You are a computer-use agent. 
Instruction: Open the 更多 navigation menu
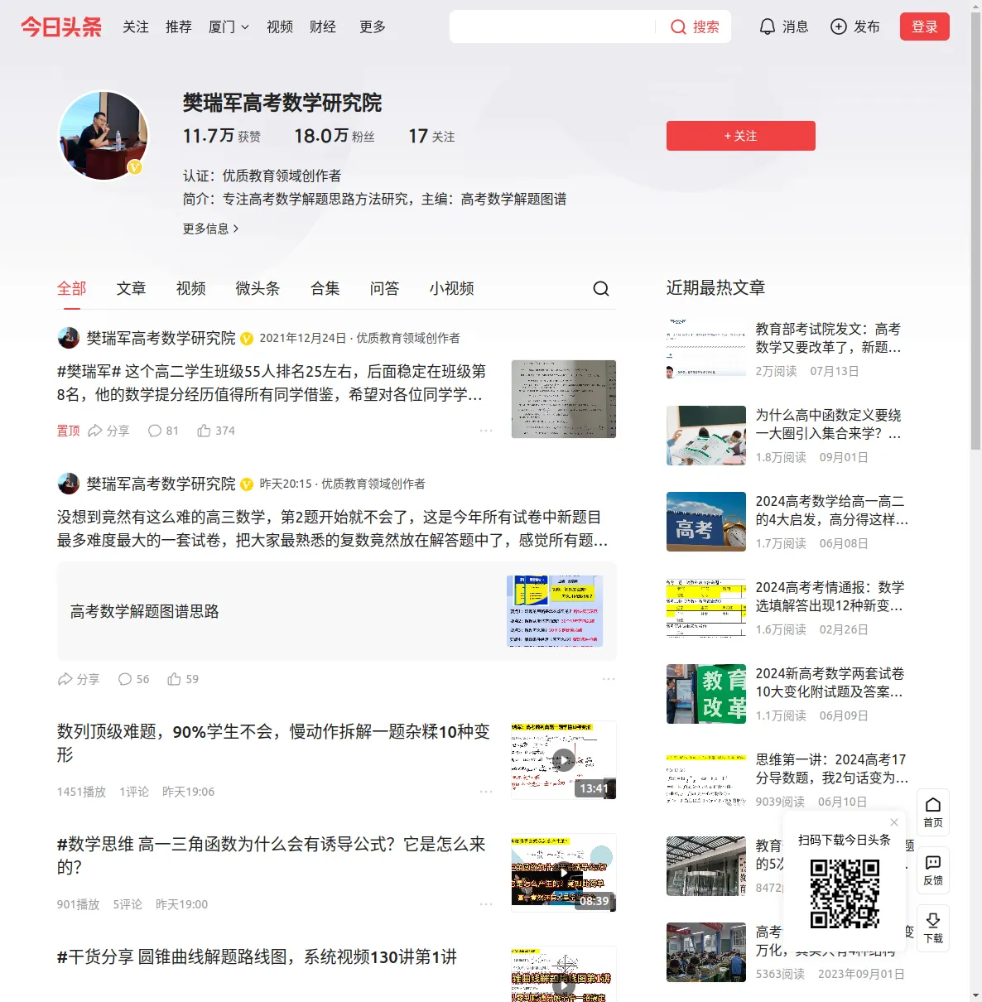tap(373, 26)
